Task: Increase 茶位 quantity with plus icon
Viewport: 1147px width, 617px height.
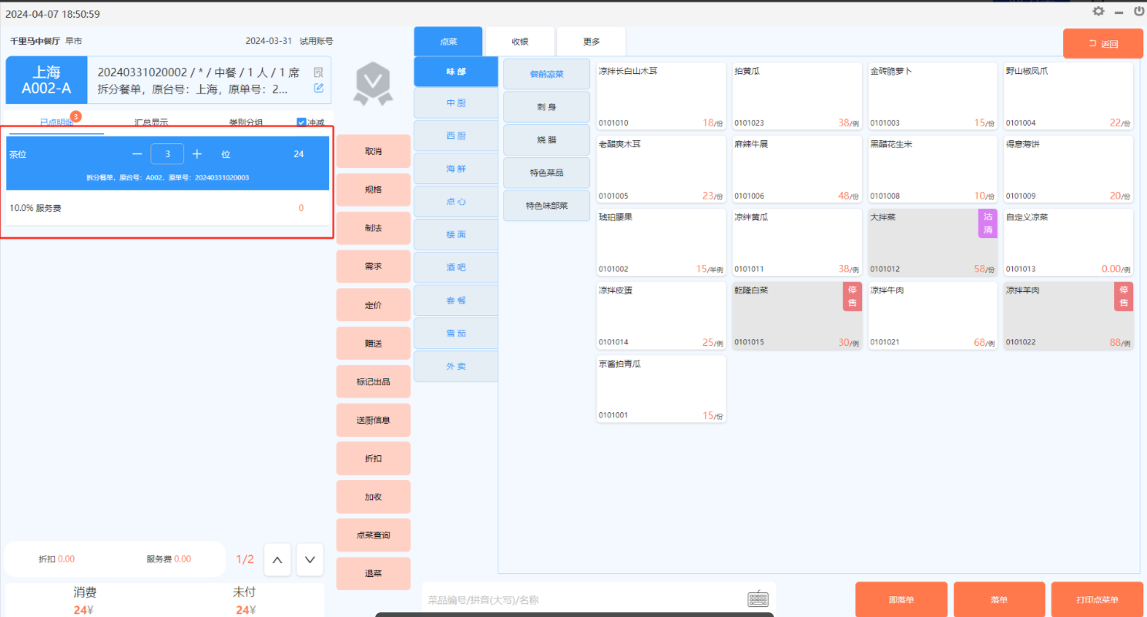Action: pyautogui.click(x=197, y=154)
